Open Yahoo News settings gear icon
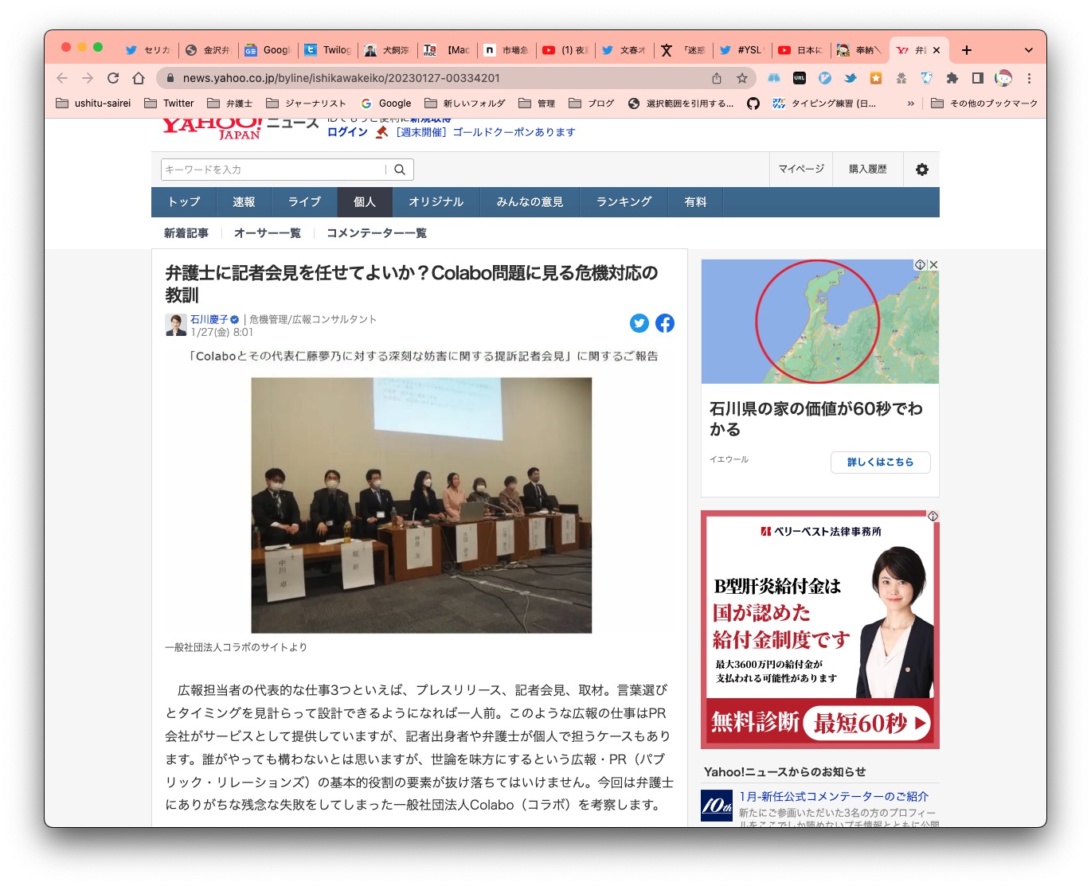This screenshot has width=1091, height=886. point(922,170)
